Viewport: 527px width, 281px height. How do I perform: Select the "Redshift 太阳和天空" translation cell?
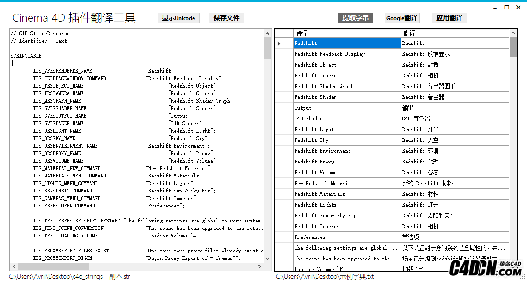click(x=455, y=215)
